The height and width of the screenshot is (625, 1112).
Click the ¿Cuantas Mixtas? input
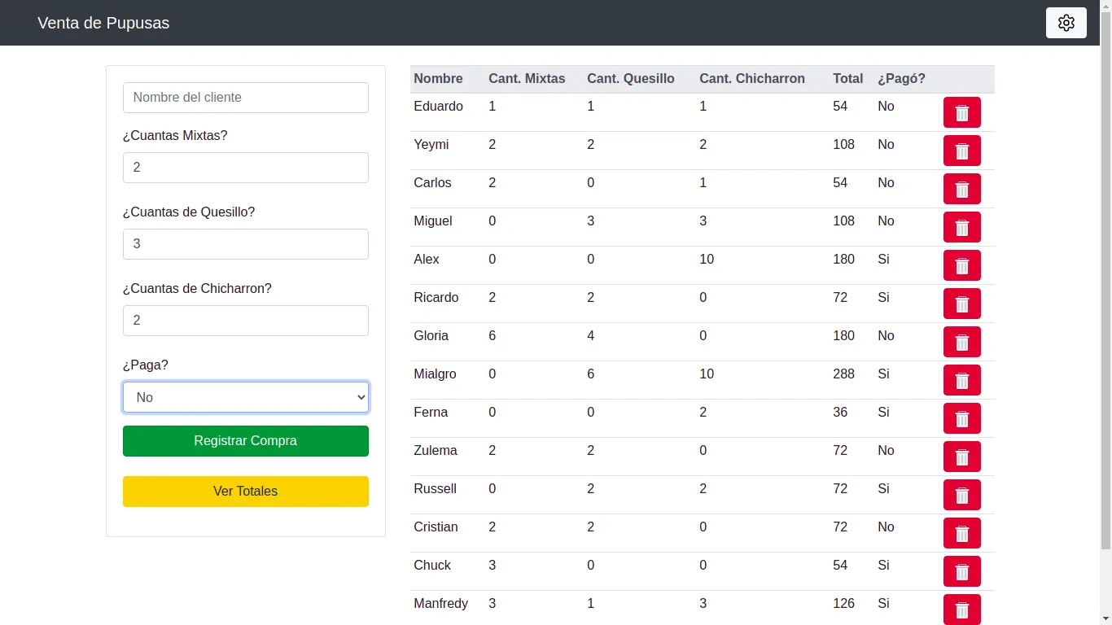point(245,168)
